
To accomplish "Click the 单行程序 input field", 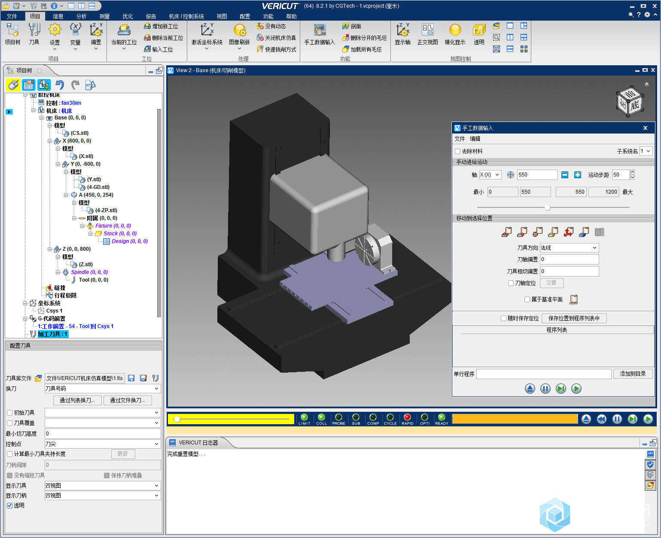I will 544,374.
